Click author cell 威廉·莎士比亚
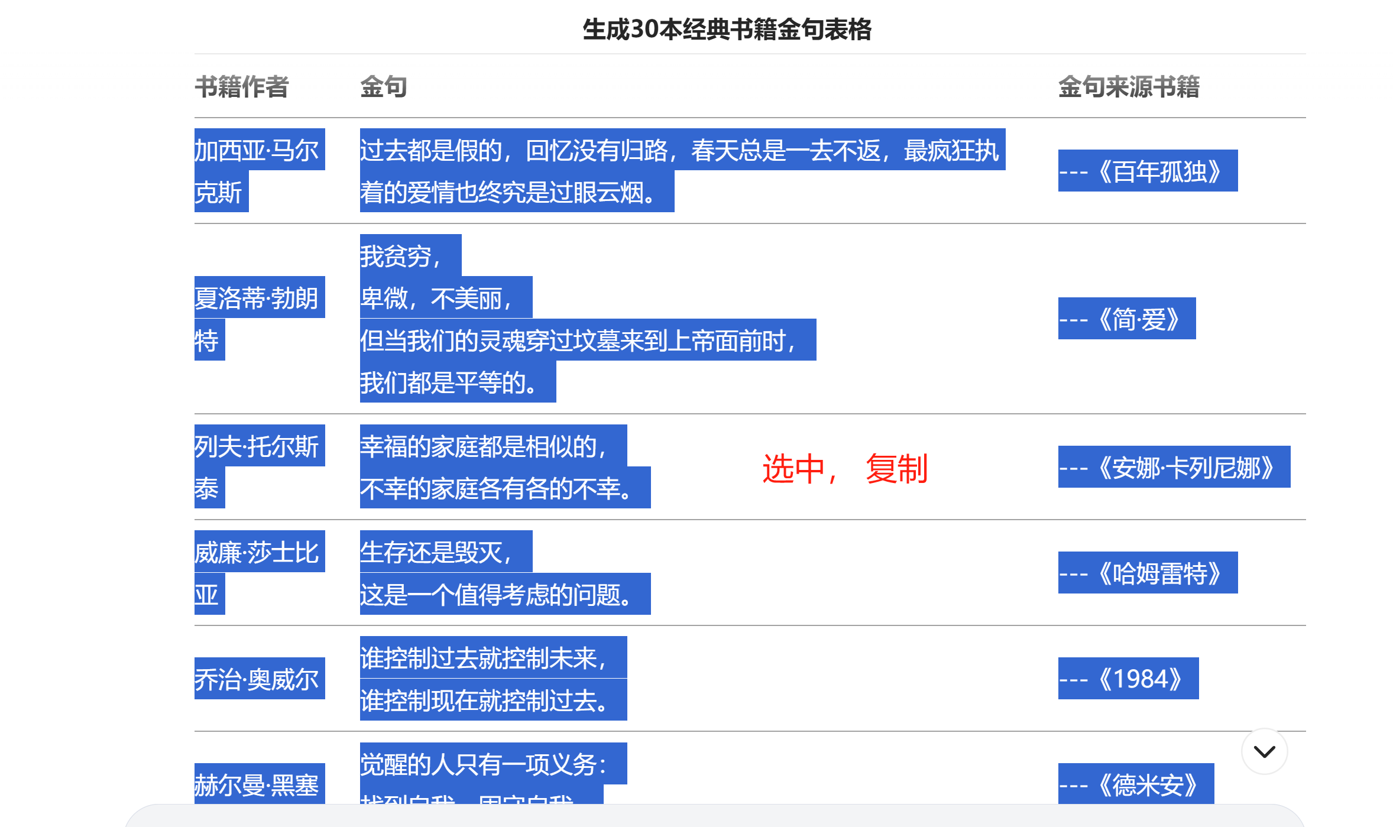1393x827 pixels. pyautogui.click(x=260, y=572)
